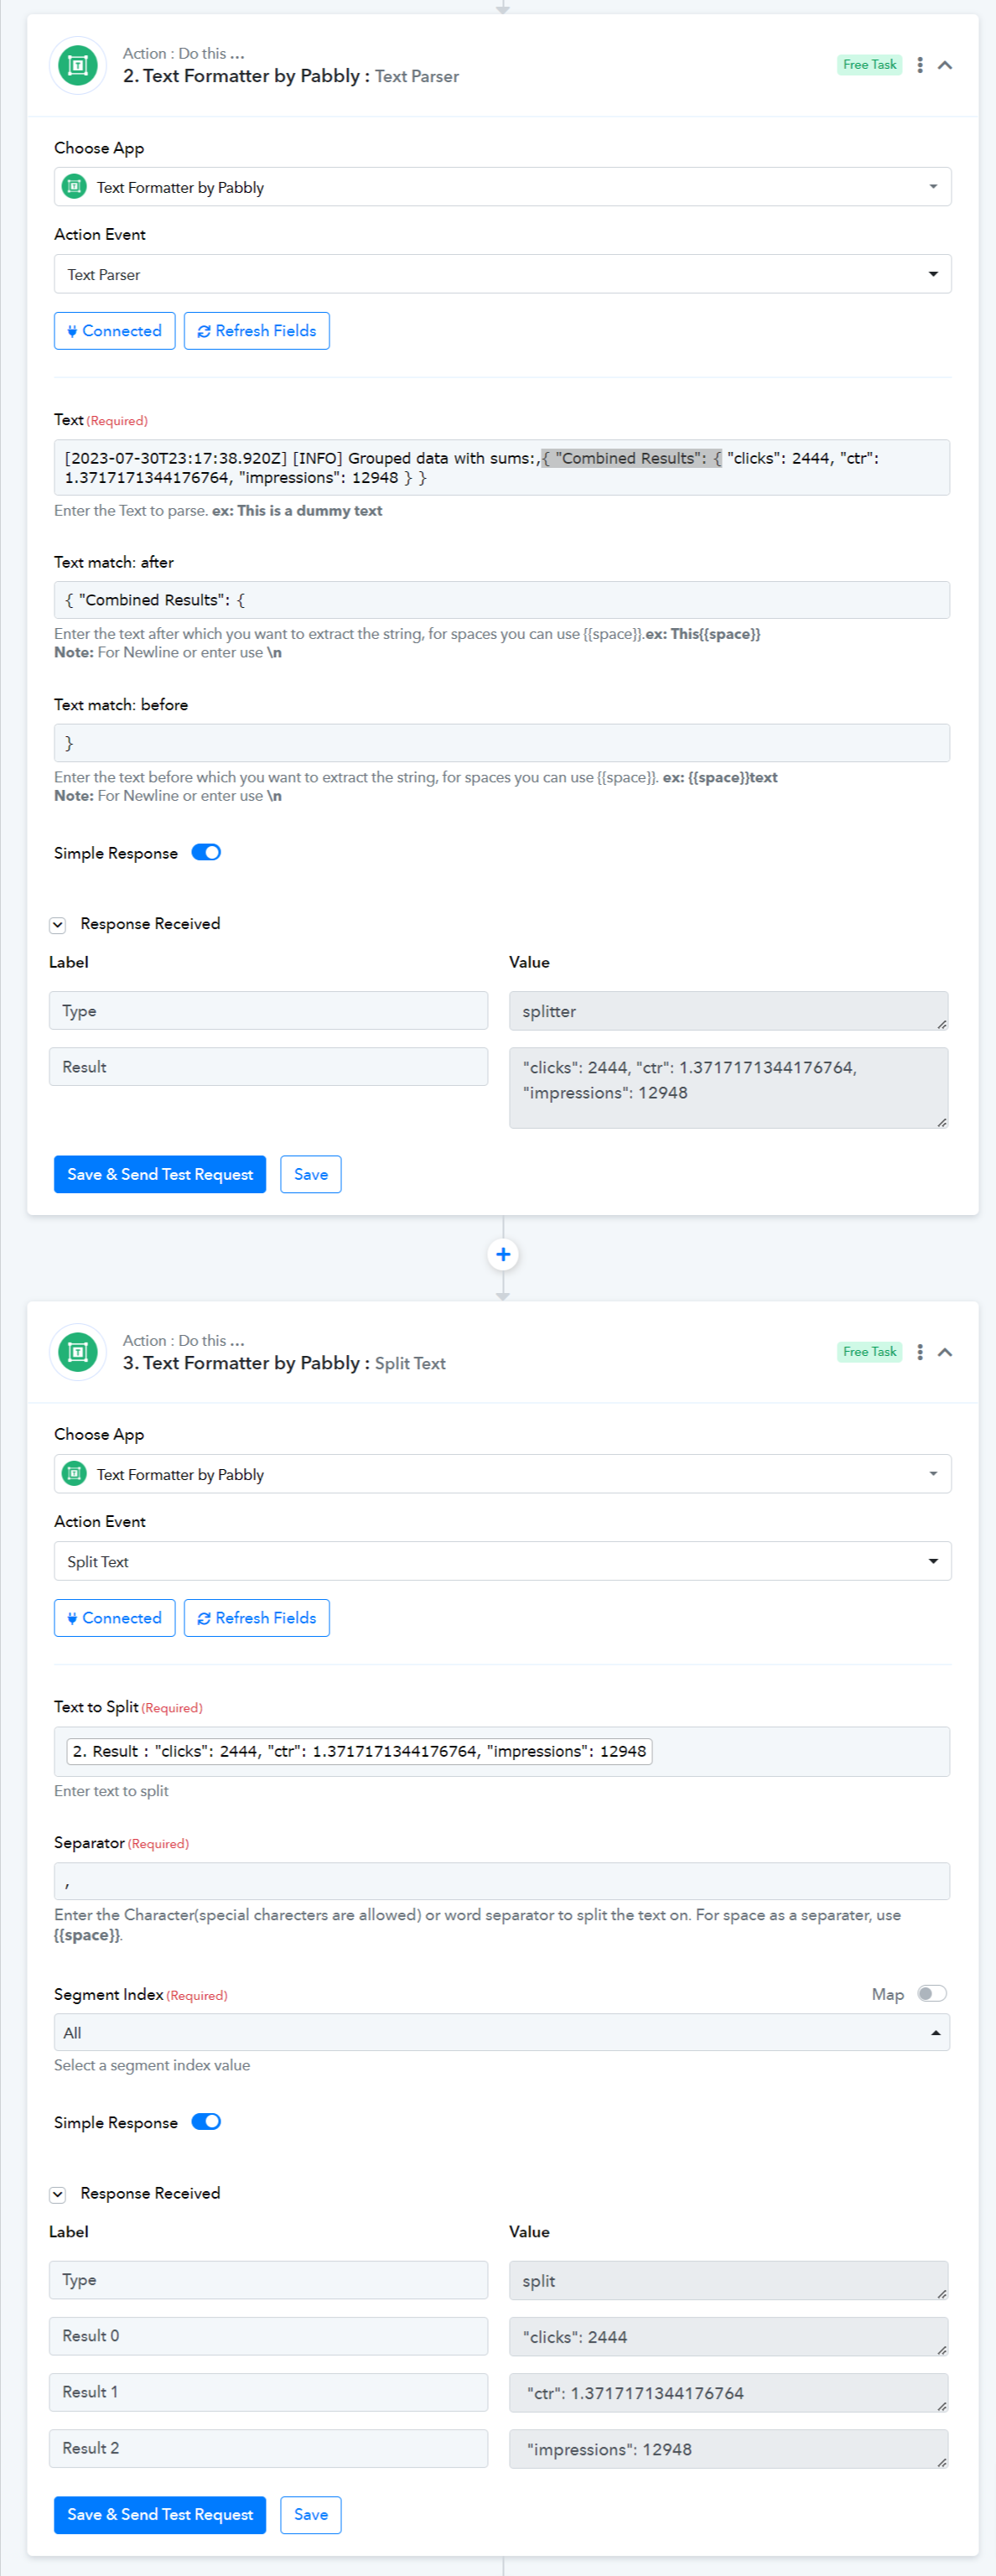Click the Connected button in step 2

(115, 331)
